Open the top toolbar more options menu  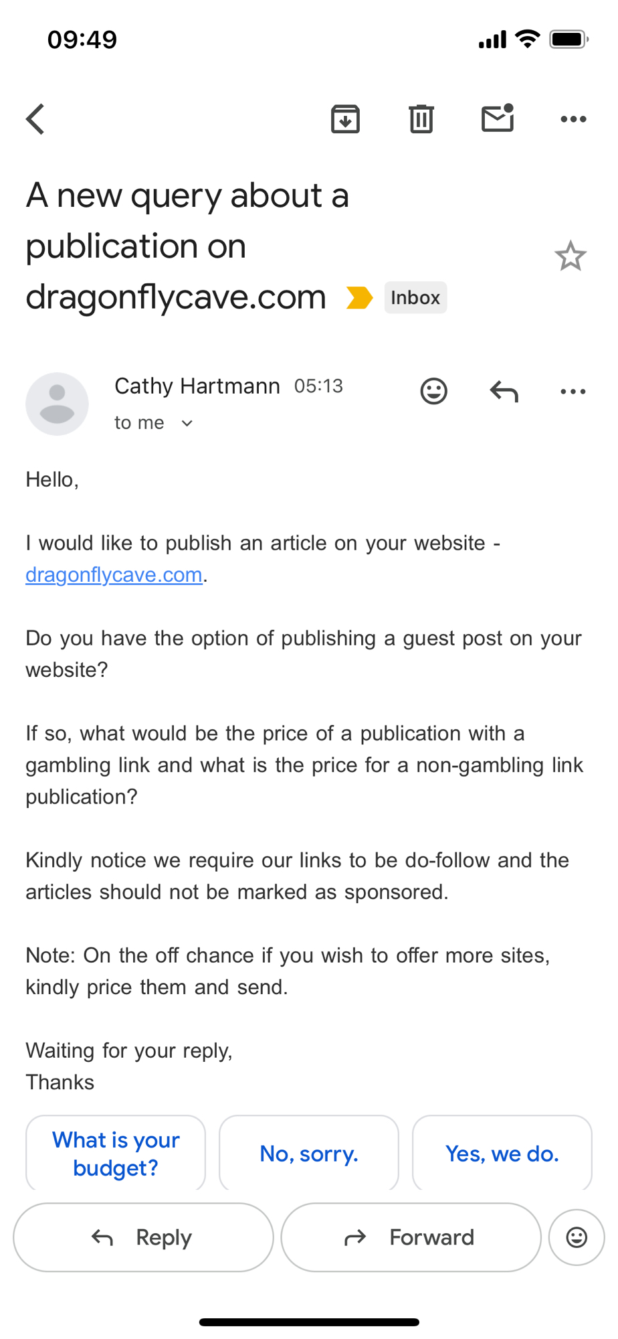[573, 119]
